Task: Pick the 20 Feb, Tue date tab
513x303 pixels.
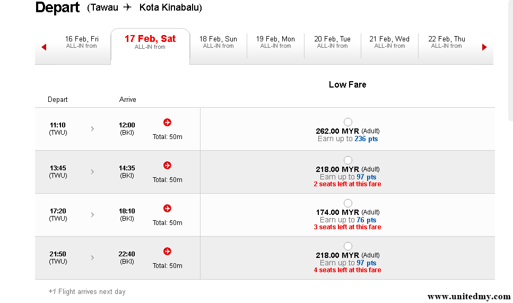Action: click(x=332, y=42)
